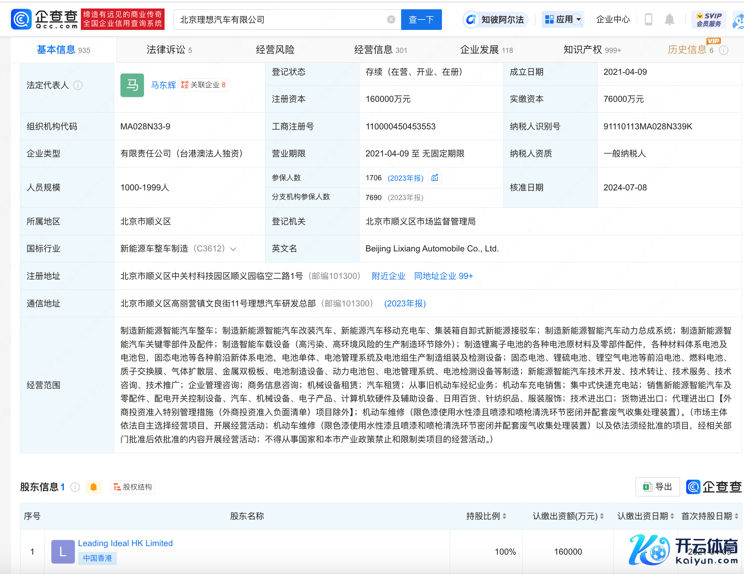Open the insured-count trend chart icon
This screenshot has height=574, width=744.
[435, 178]
